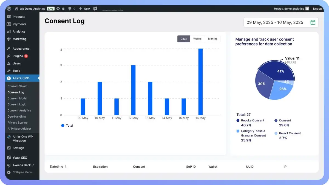Switch to the Months view toggle
Viewport: 329px width, 185px height.
213,39
